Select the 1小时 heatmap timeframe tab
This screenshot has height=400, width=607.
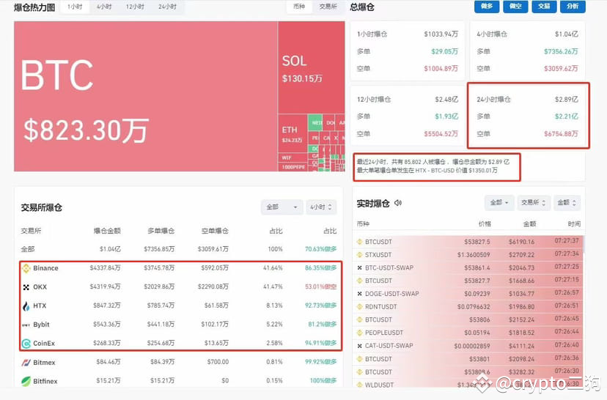[75, 7]
